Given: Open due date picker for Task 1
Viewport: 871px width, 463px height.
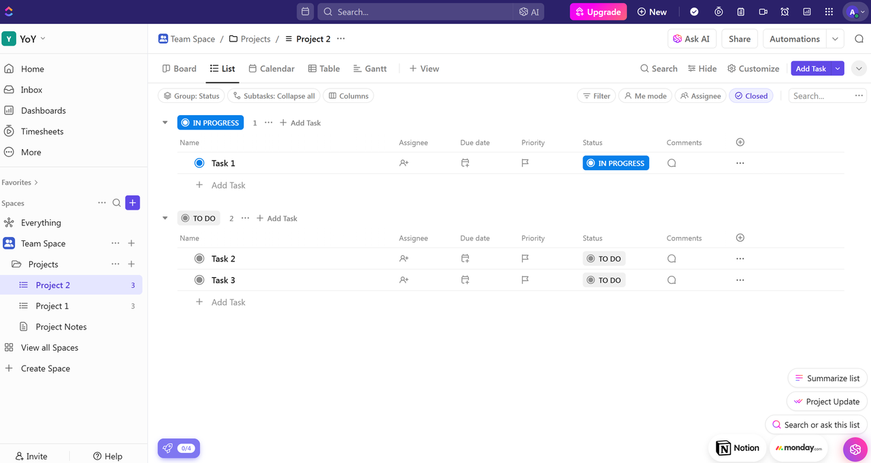Looking at the screenshot, I should click(x=465, y=163).
